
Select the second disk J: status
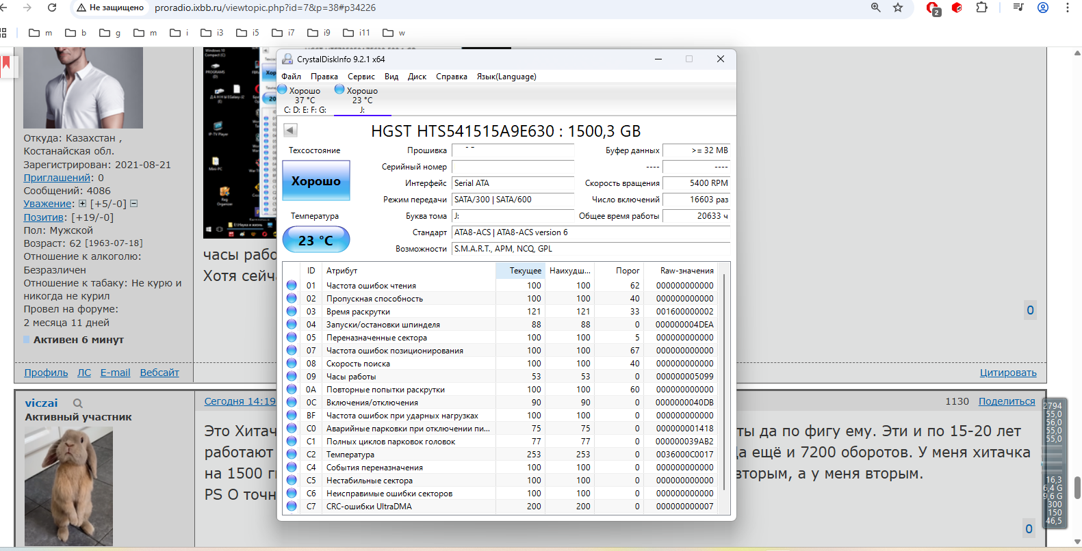point(361,100)
